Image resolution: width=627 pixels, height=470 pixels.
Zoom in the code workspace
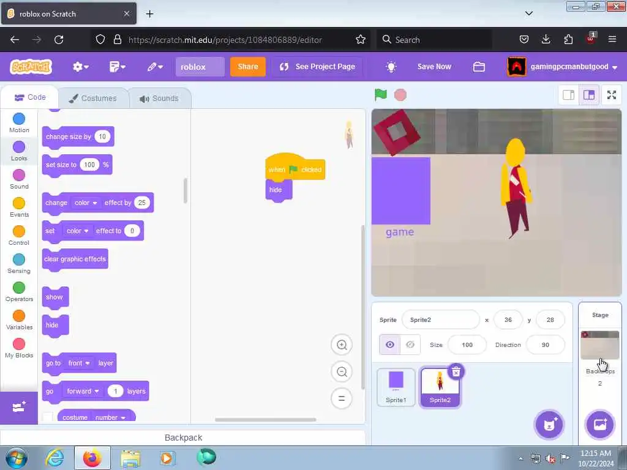(342, 345)
